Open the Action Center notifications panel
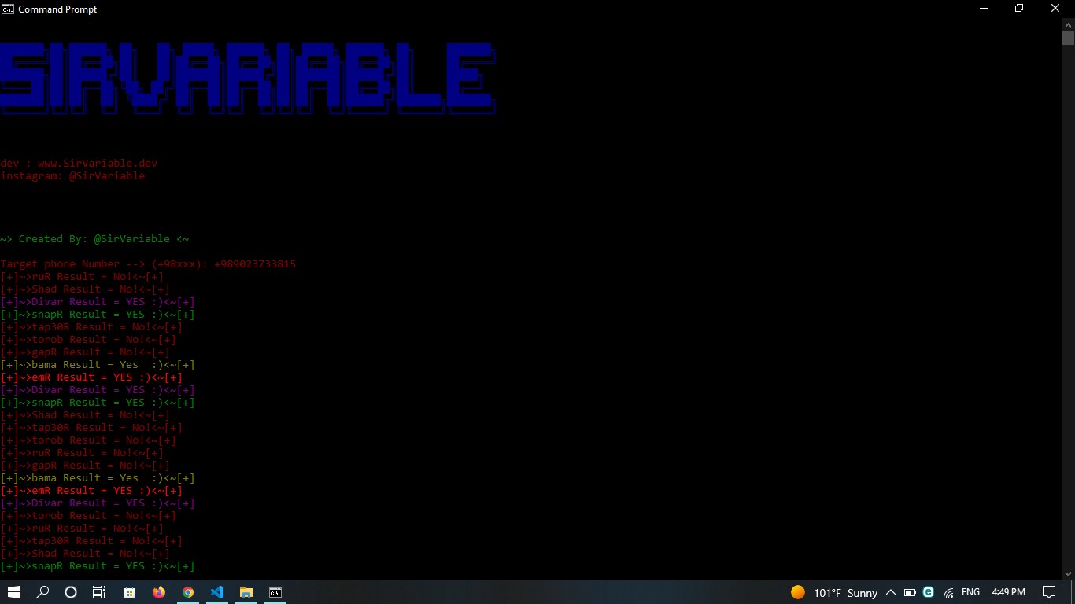Image resolution: width=1075 pixels, height=604 pixels. (1051, 592)
